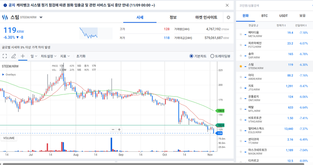Click the chart zoom out minus button
This screenshot has width=313, height=165.
tap(113, 129)
